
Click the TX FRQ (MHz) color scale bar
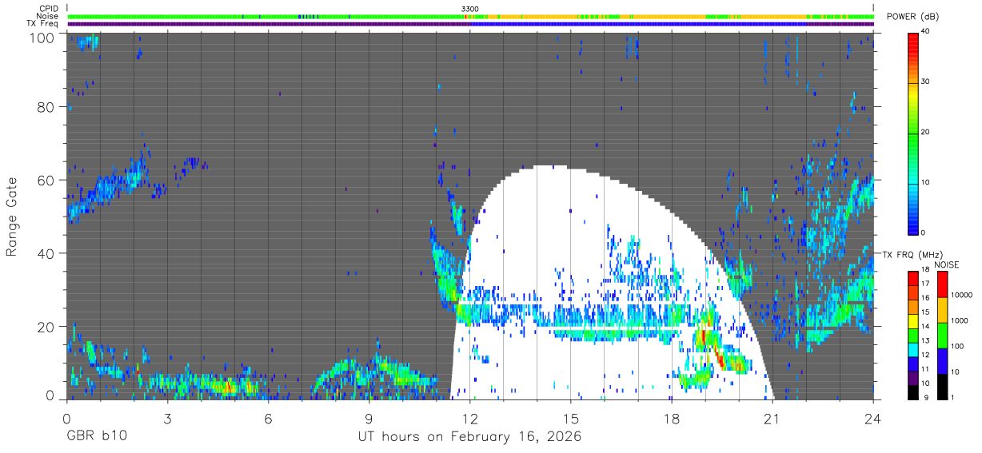[x=913, y=335]
